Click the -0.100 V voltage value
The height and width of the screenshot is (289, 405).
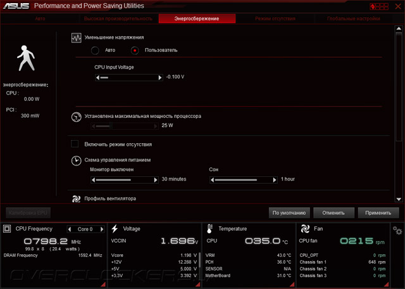click(x=175, y=77)
